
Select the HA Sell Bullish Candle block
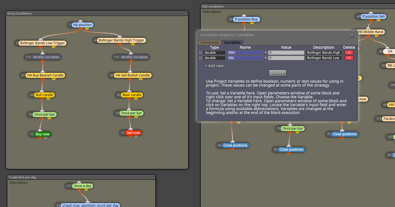point(133,75)
